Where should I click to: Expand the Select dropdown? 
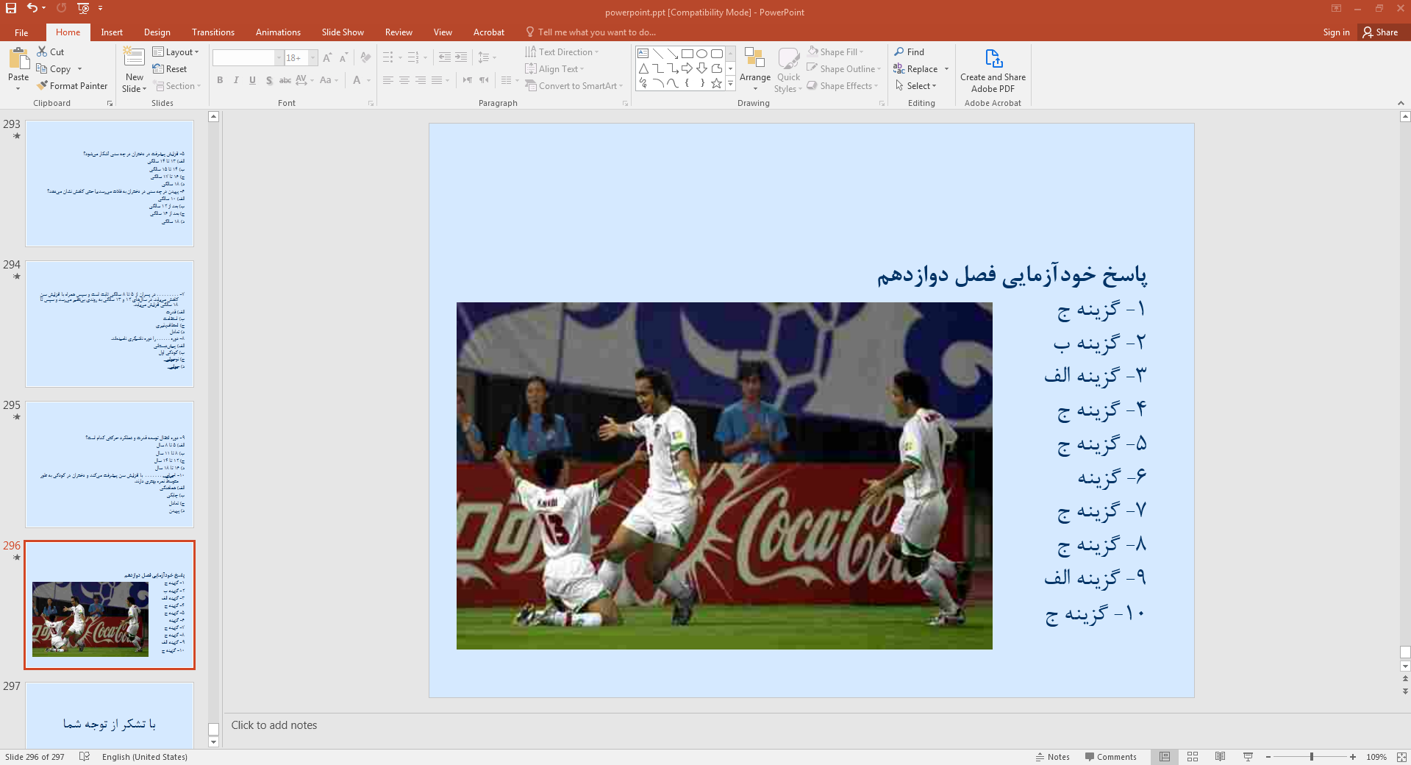click(x=915, y=85)
